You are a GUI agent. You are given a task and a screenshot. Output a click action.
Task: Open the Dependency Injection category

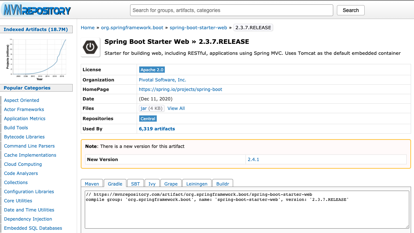click(28, 219)
